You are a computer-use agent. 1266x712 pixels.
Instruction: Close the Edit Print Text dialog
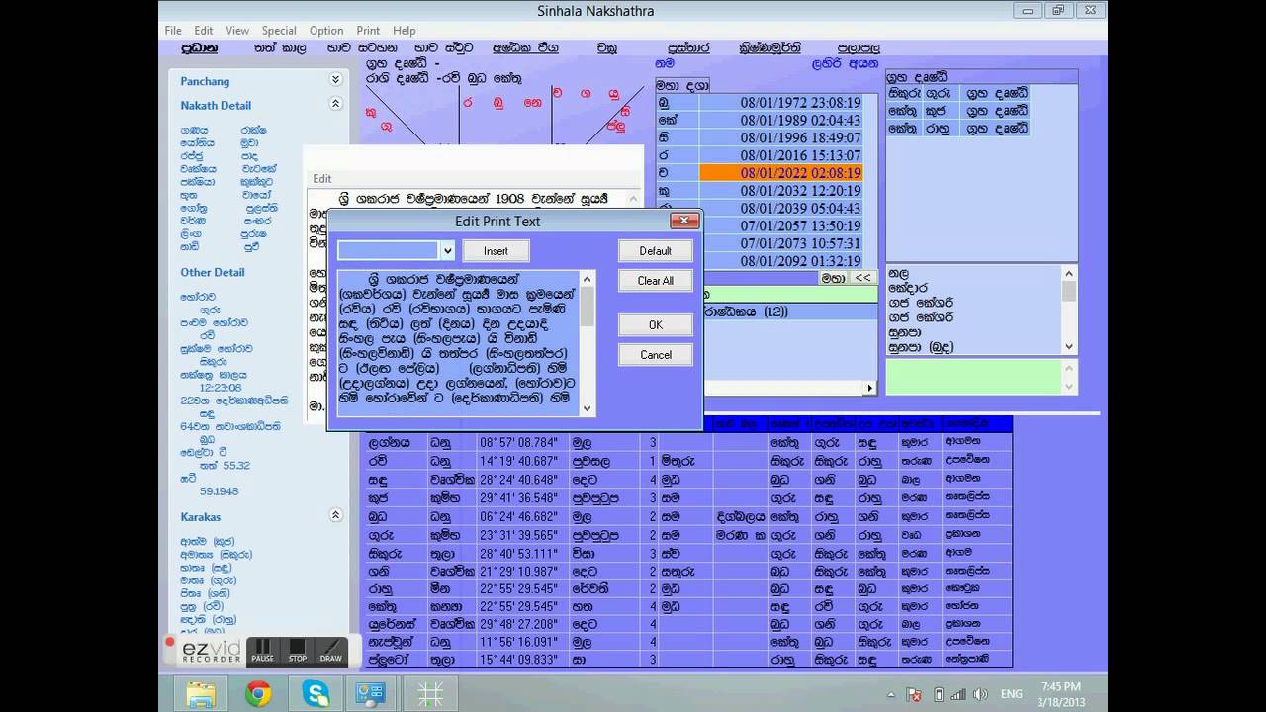point(684,221)
